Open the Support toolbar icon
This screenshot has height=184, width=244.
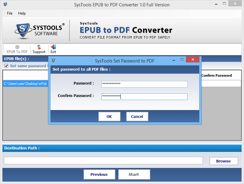click(39, 49)
